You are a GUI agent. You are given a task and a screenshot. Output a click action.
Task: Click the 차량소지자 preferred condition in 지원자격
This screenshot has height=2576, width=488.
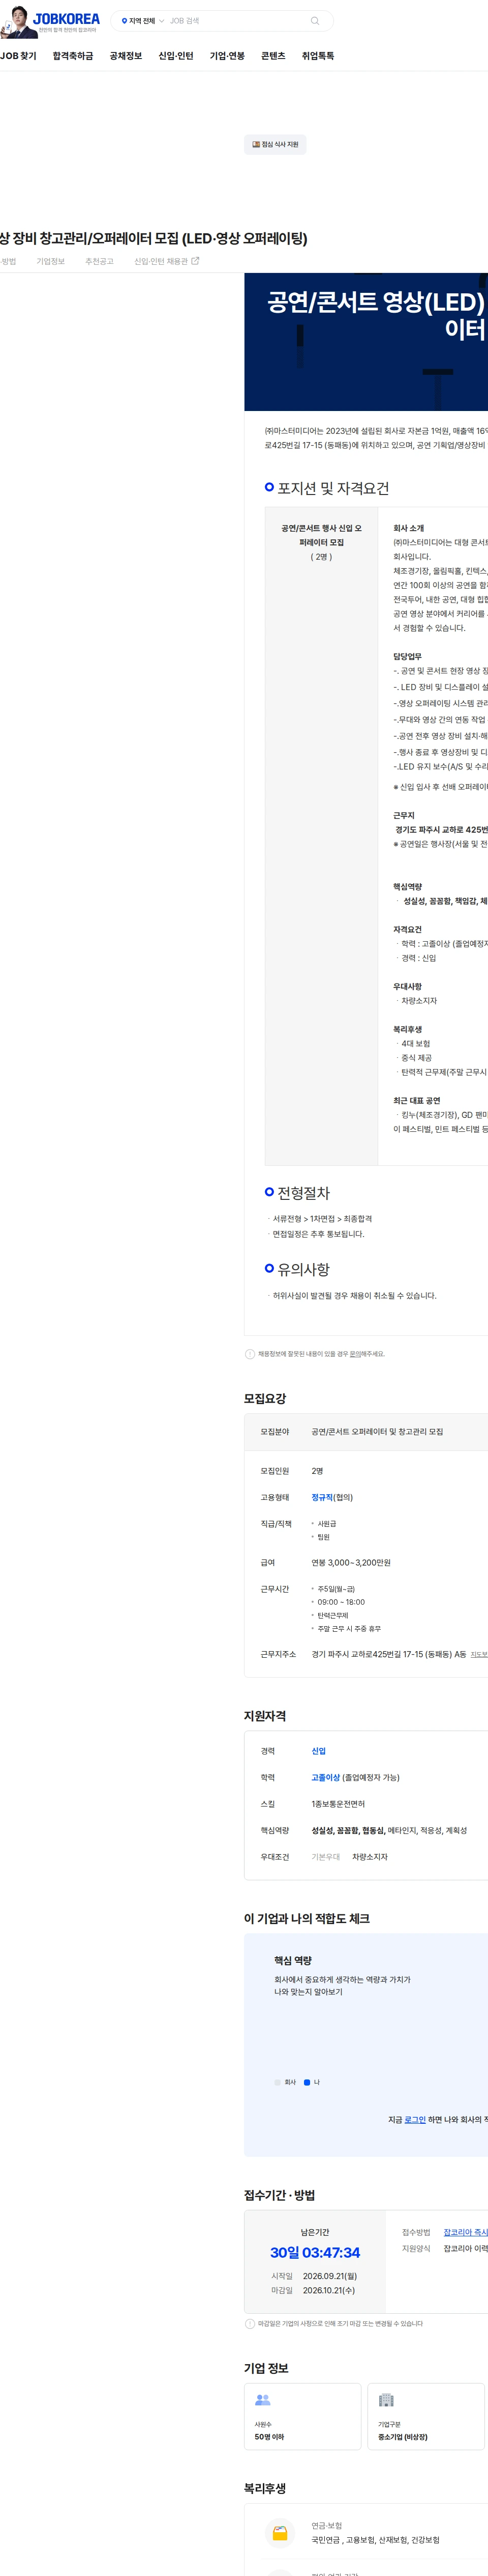coord(370,1856)
